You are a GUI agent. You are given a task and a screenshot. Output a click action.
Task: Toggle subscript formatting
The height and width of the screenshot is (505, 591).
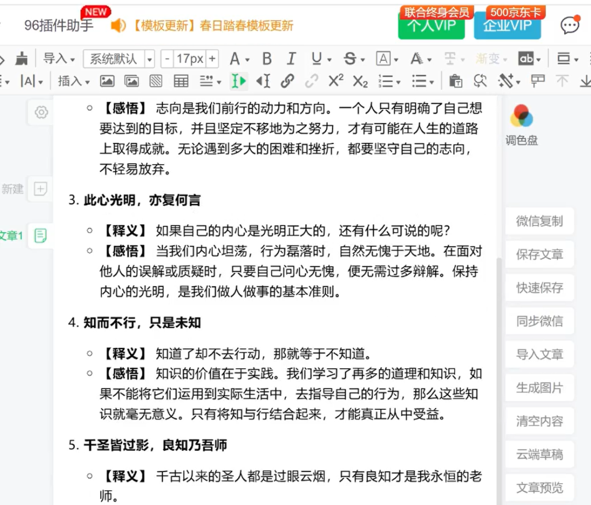(360, 82)
